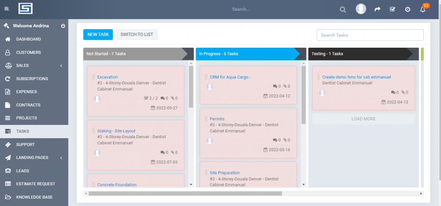Click the search magnifier icon
Image resolution: width=441 pixels, height=206 pixels.
point(343,9)
